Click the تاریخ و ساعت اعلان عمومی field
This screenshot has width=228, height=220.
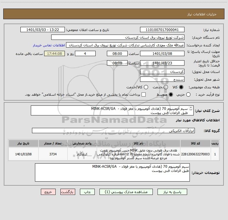click(43, 30)
